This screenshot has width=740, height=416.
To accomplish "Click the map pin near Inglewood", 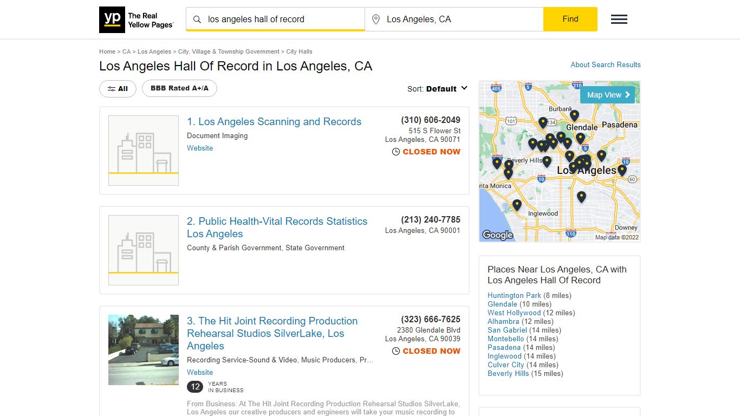I will pyautogui.click(x=517, y=205).
